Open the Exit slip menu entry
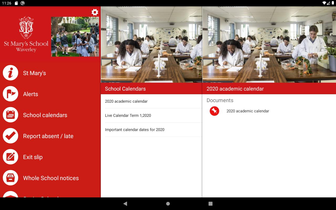336x210 pixels. click(50, 157)
